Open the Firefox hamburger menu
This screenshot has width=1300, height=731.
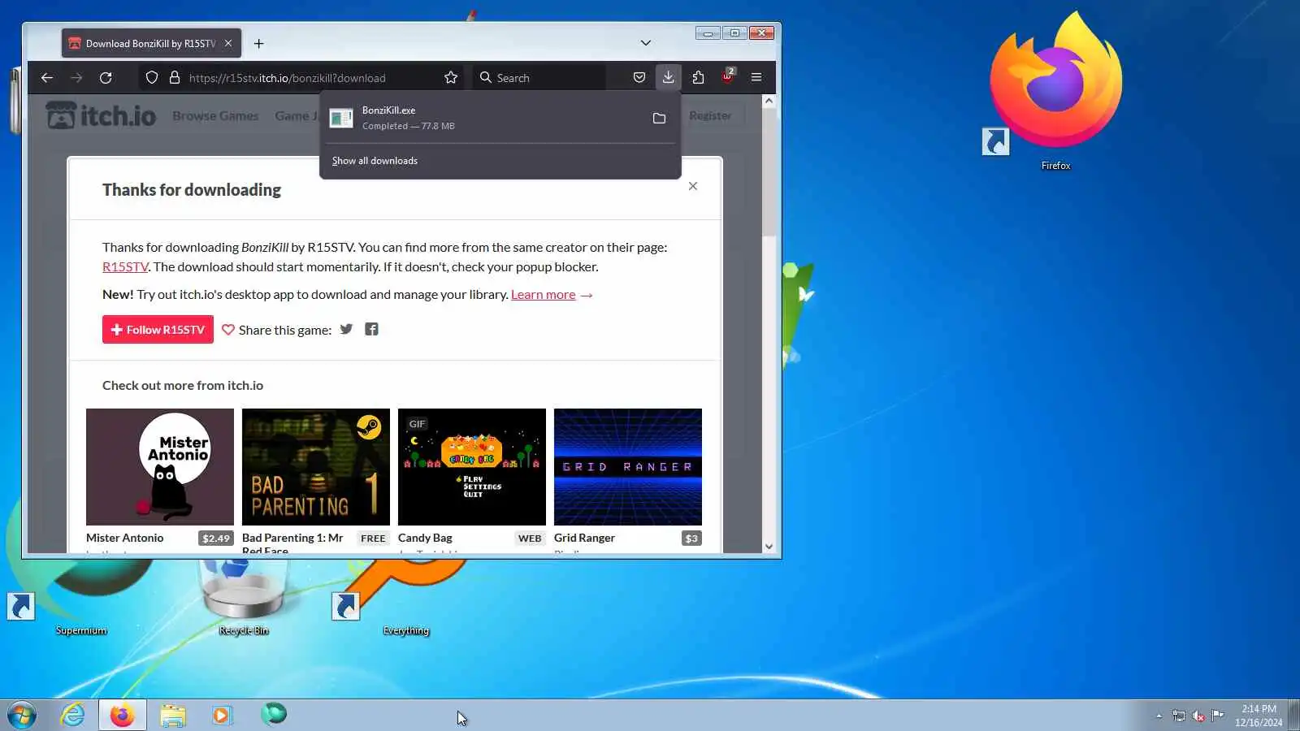tap(756, 78)
